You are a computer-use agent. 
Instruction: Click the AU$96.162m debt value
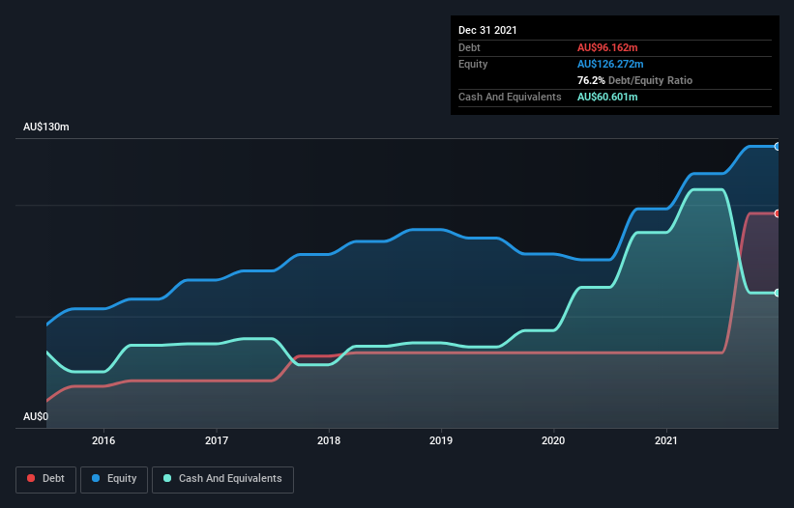[x=607, y=47]
